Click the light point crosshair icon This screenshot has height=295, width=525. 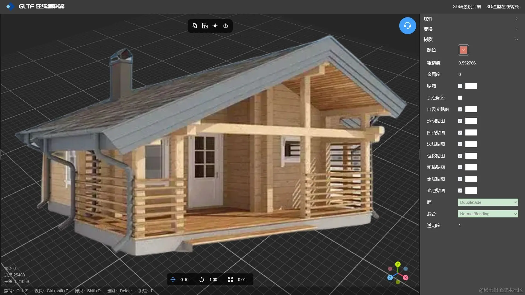[215, 26]
